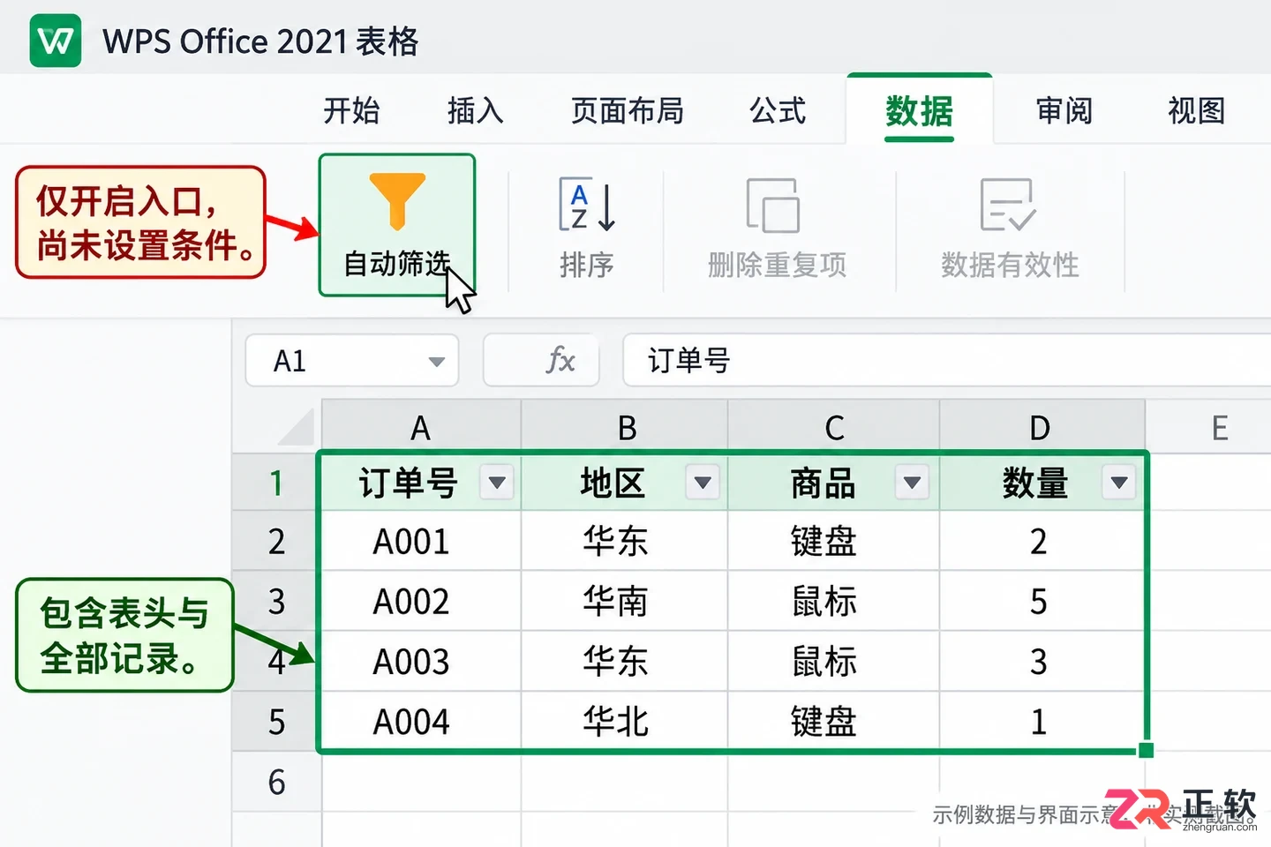Click cell containing A003
Screen dimensions: 1271x847
421,662
